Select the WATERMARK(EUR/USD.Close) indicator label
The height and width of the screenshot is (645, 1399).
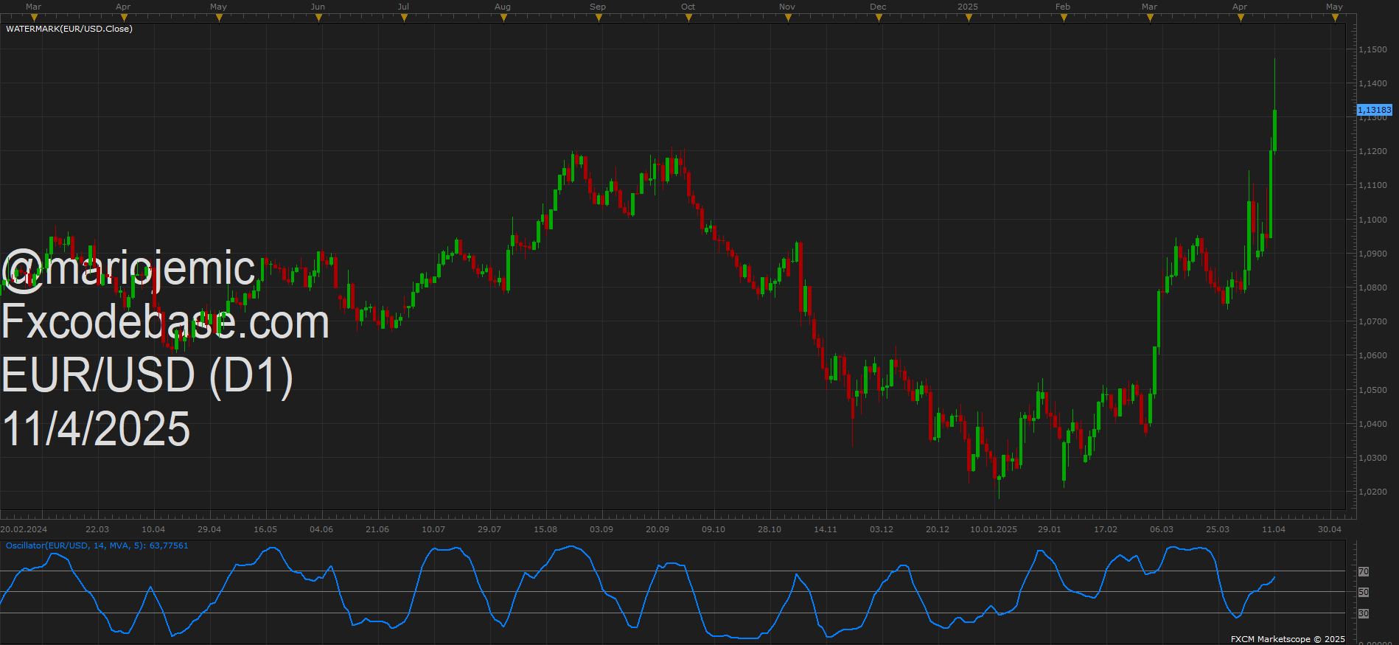tap(69, 29)
